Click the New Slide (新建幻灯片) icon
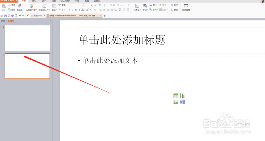Viewport: 265px width, 141px height. pyautogui.click(x=44, y=6)
